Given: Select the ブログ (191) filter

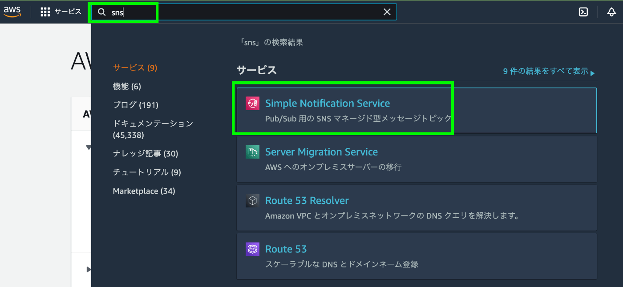Looking at the screenshot, I should (135, 105).
